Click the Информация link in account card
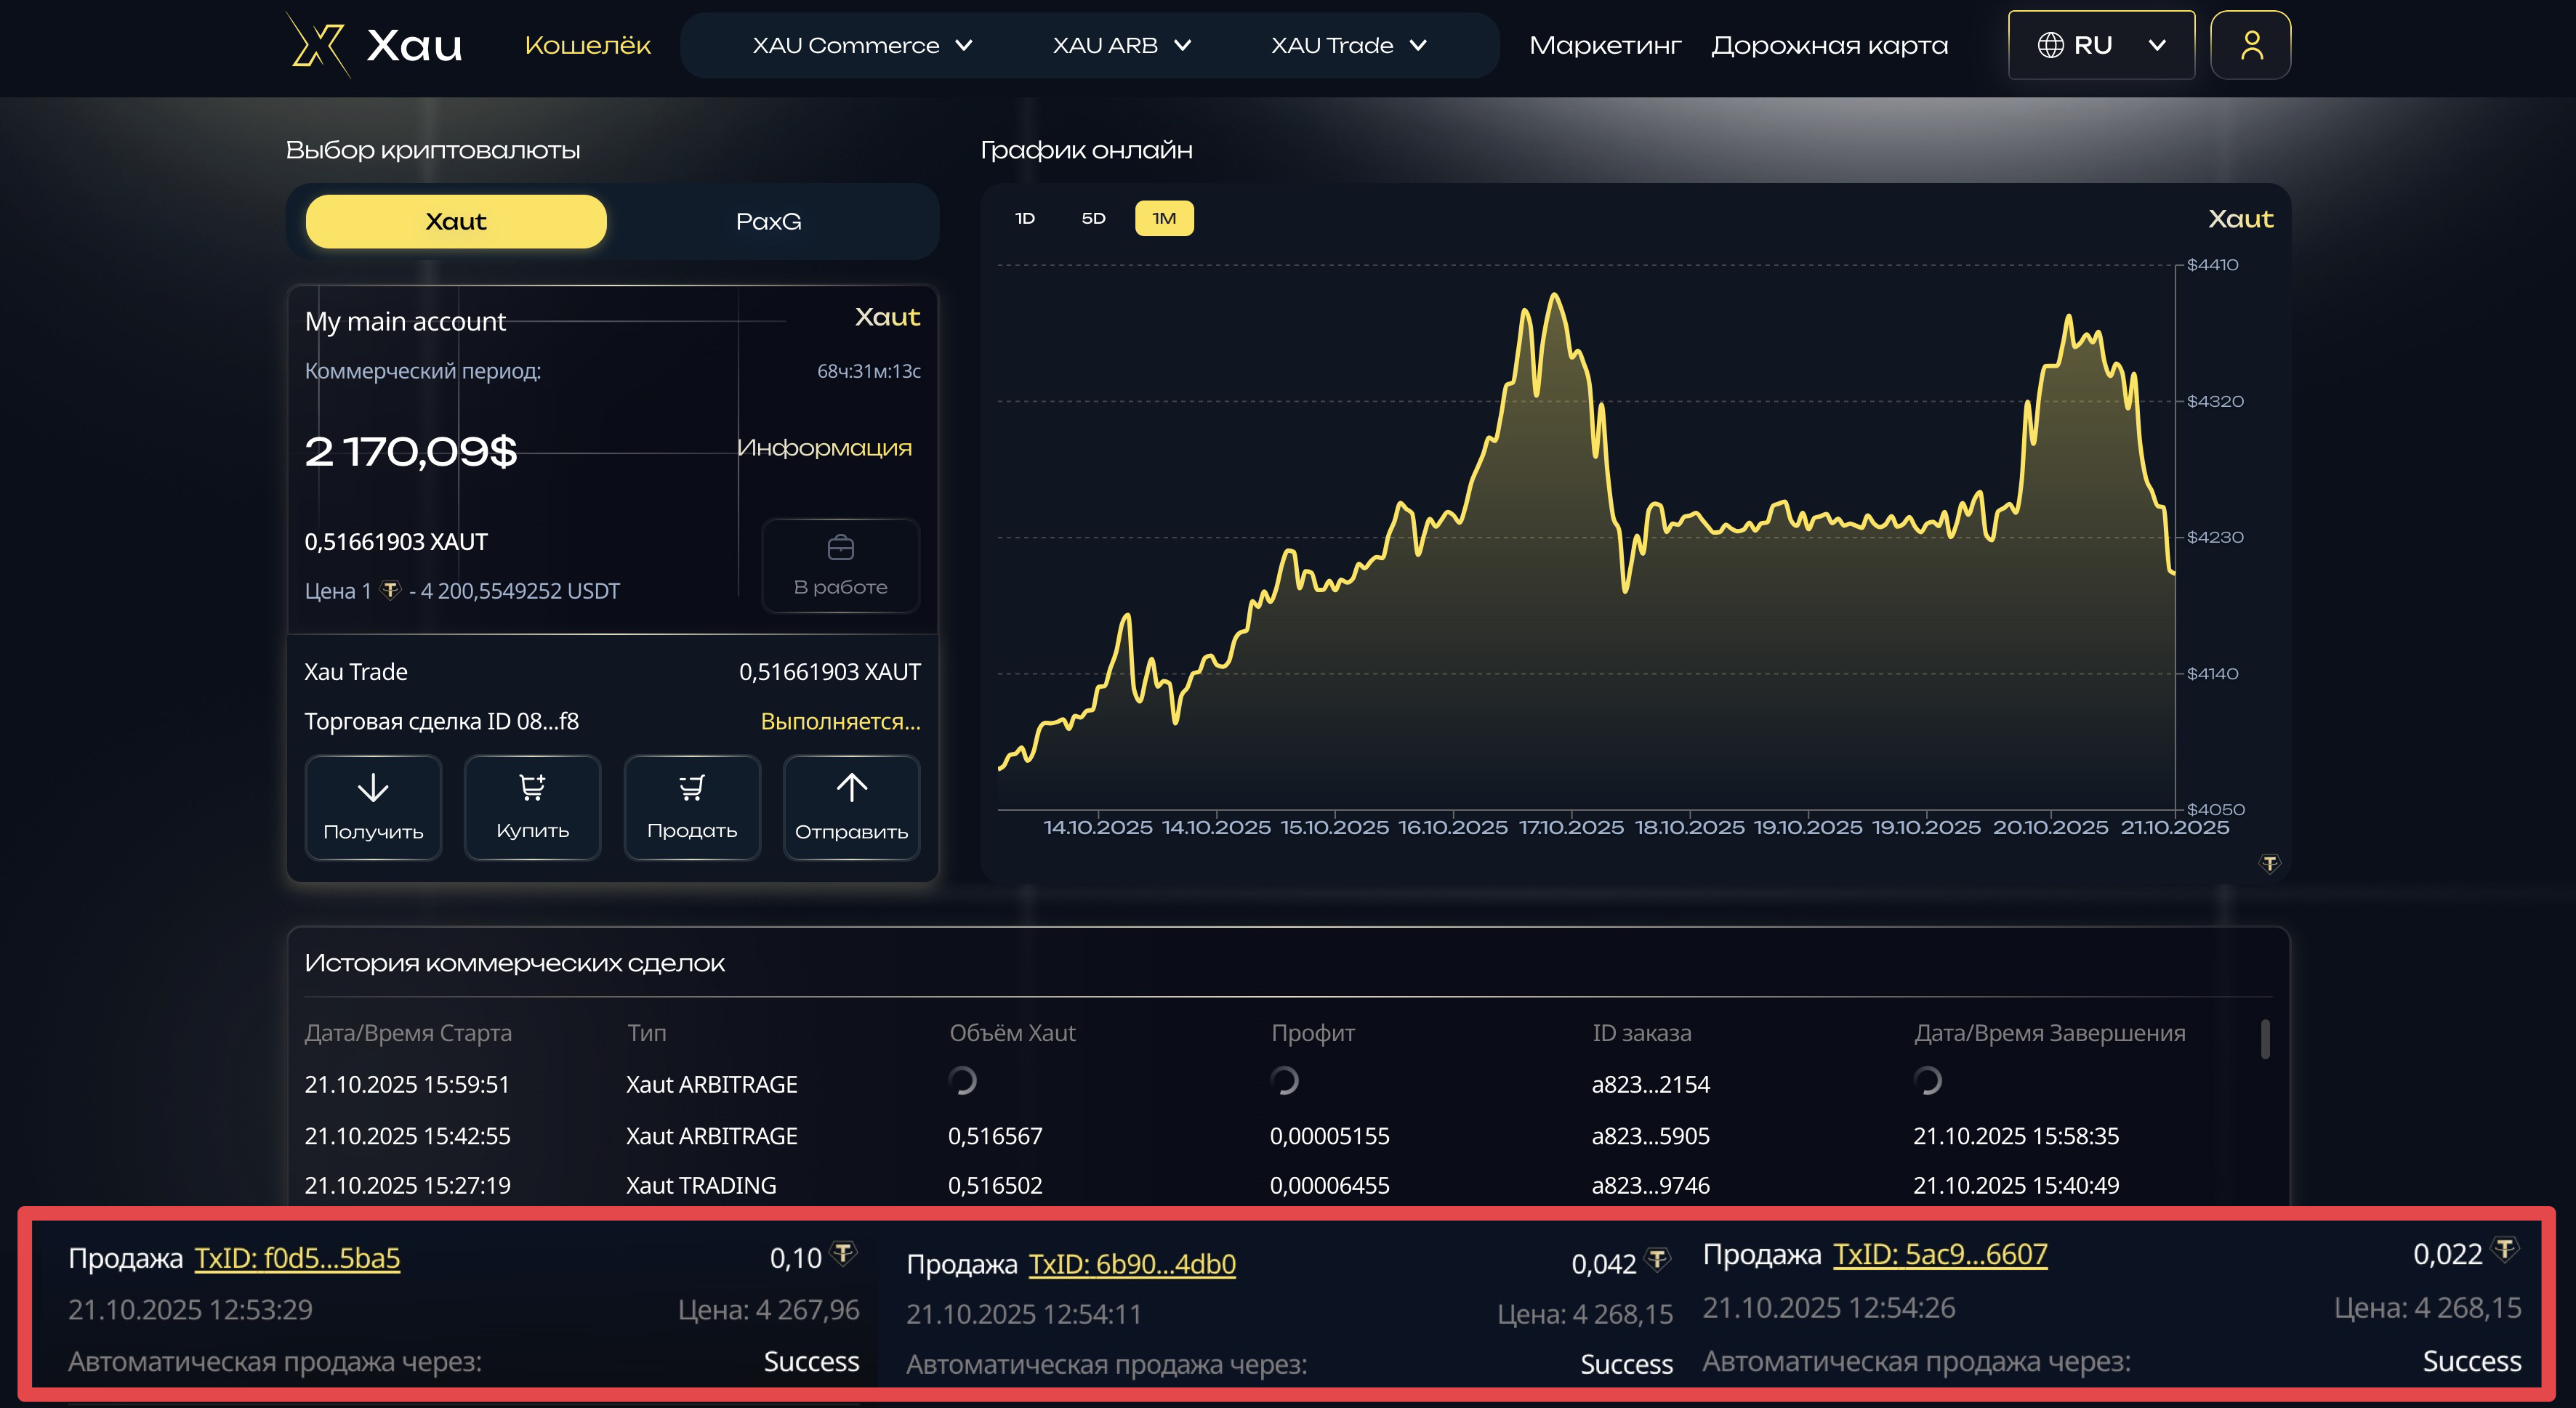2576x1408 pixels. (x=824, y=448)
